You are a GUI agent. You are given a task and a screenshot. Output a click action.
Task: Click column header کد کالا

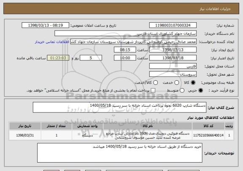(208, 126)
